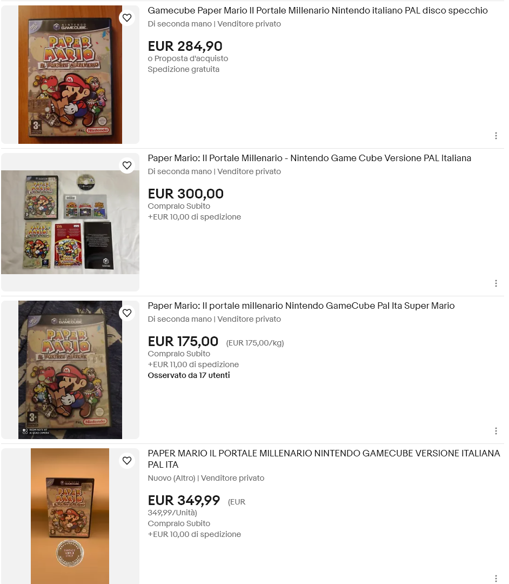The image size is (509, 584).
Task: Click heart icon on EUR 349,99 listing
Action: coord(127,460)
